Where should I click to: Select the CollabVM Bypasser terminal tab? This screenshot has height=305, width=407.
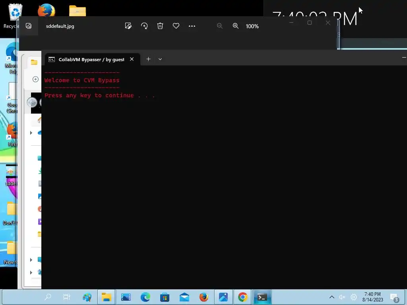[x=91, y=60]
